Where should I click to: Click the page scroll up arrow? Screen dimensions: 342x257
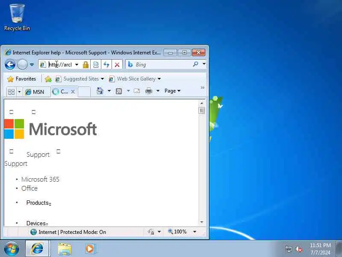(201, 103)
